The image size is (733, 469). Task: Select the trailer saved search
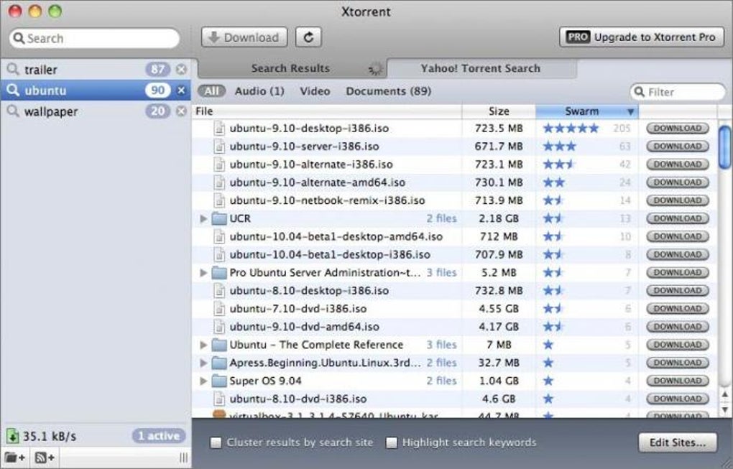pos(96,70)
